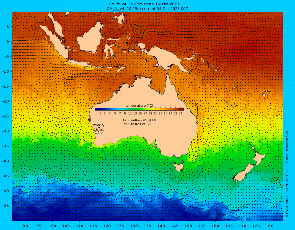Click the "150" longitude axis label
Viewport: 295px width, 230px height.
coord(188,226)
